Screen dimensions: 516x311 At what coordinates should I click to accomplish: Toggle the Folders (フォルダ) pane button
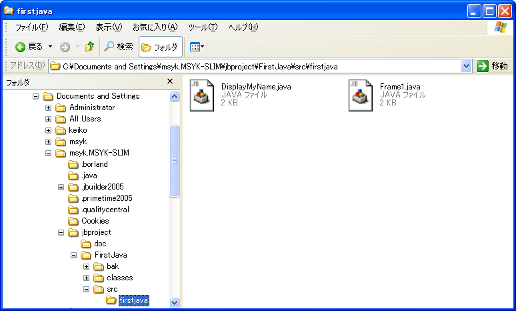160,47
